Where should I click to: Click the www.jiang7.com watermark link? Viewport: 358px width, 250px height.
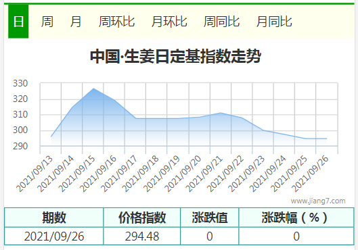click(318, 201)
